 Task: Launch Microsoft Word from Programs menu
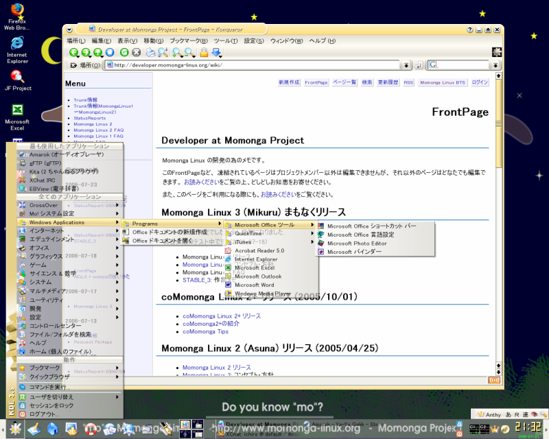click(271, 285)
